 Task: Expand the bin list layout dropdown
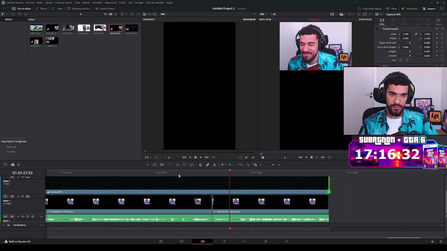6,14
